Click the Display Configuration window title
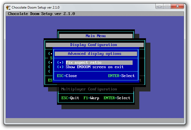 point(94,45)
